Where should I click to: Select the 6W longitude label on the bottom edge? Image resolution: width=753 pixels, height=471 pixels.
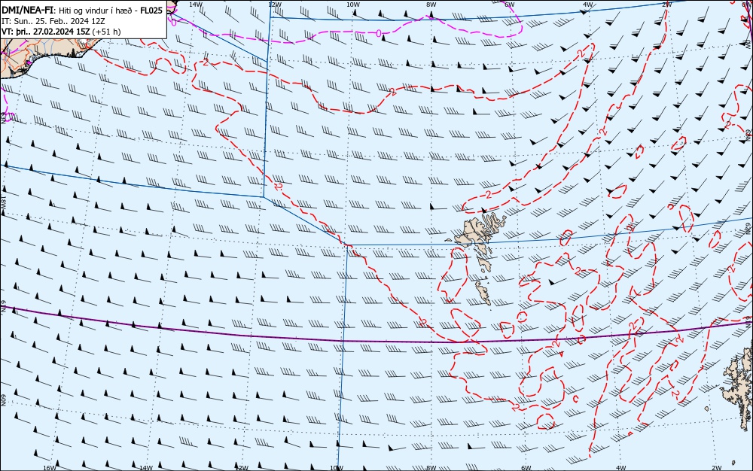pos(526,468)
